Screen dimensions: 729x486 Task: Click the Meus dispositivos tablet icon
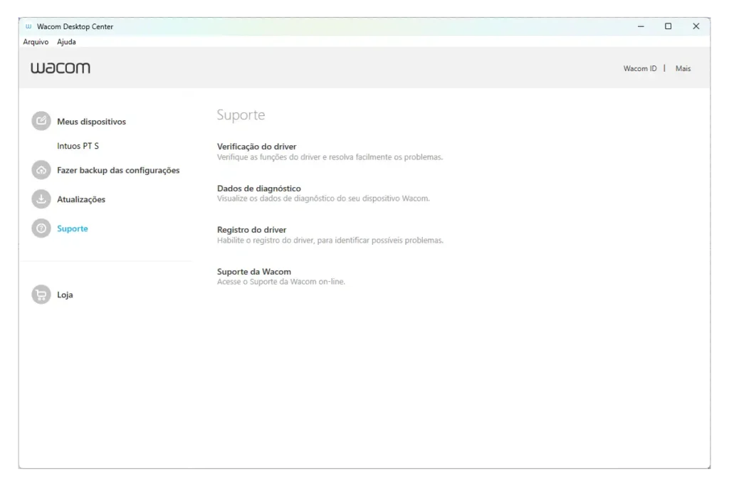coord(41,121)
